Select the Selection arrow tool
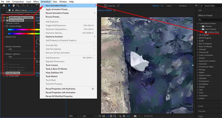Image resolution: width=222 pixels, height=118 pixels. tap(9, 6)
